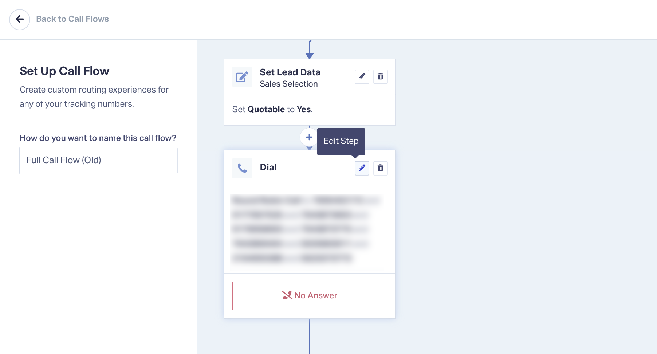Delete the Set Lead Data step

point(380,77)
